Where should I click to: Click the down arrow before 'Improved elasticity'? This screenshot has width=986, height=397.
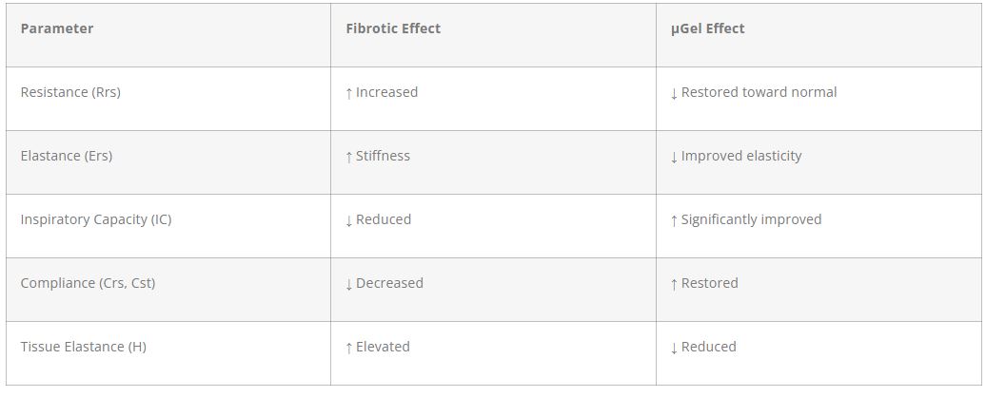point(675,157)
